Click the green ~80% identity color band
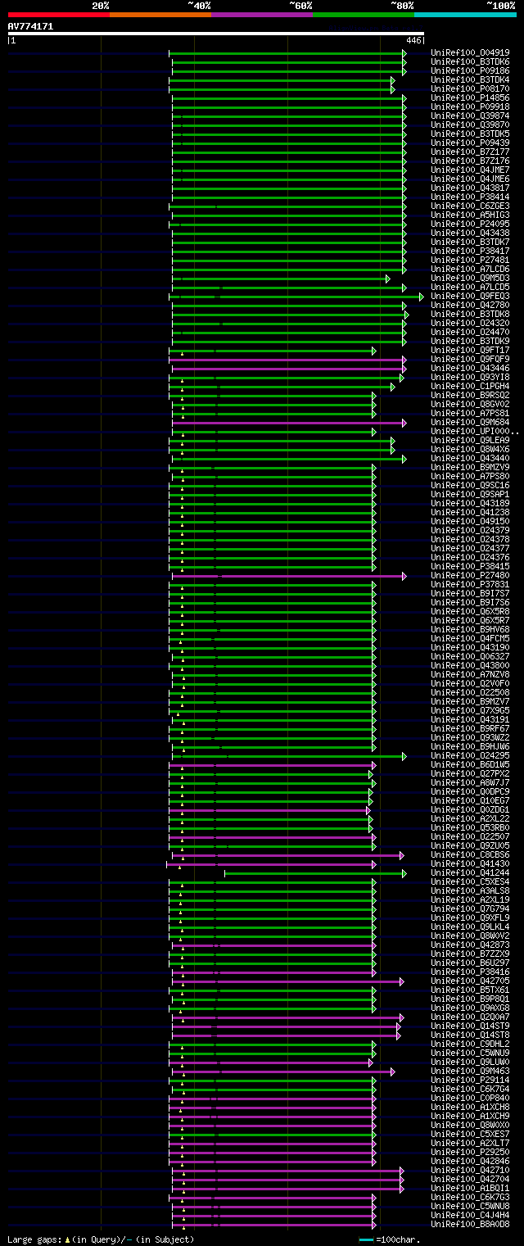Image resolution: width=524 pixels, height=1246 pixels. pyautogui.click(x=364, y=15)
